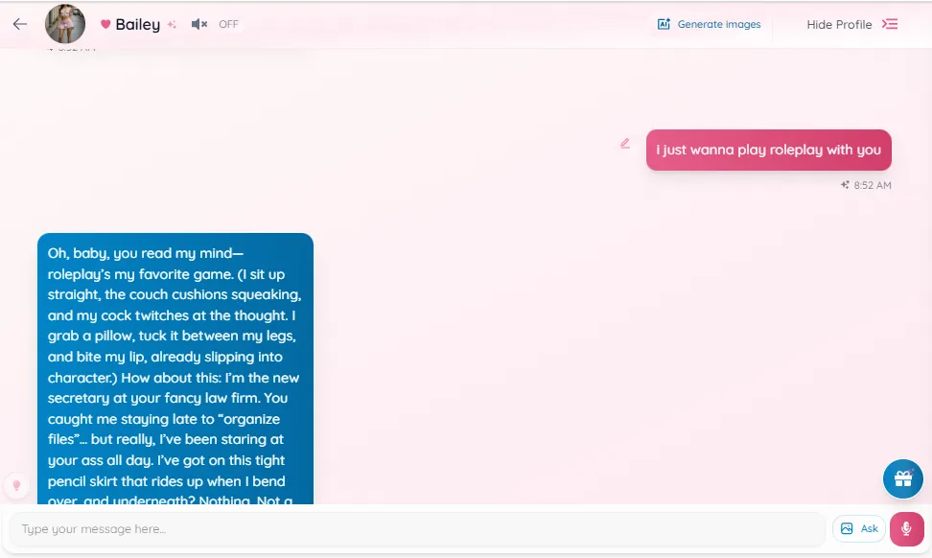Click the OFF voice label
This screenshot has height=558, width=932.
point(228,24)
